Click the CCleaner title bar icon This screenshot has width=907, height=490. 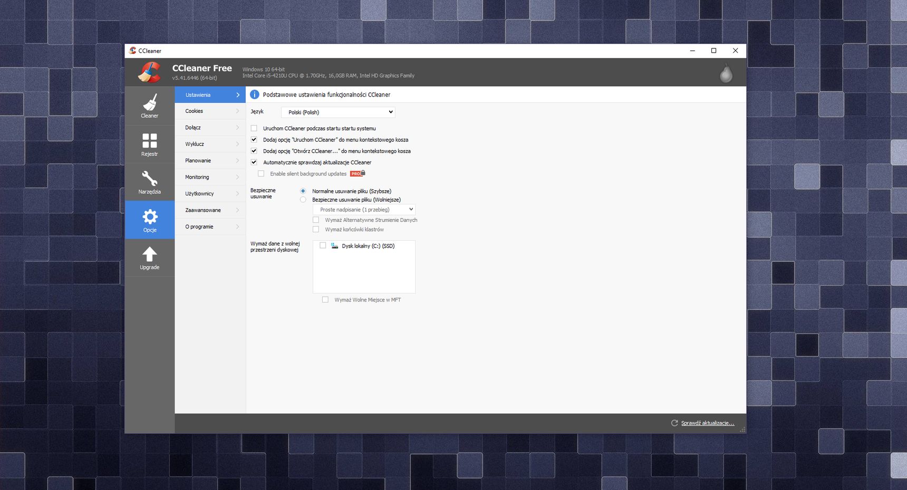coord(132,51)
